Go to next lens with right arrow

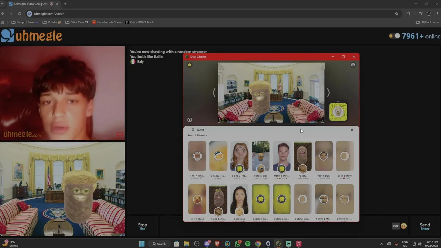coord(328,93)
